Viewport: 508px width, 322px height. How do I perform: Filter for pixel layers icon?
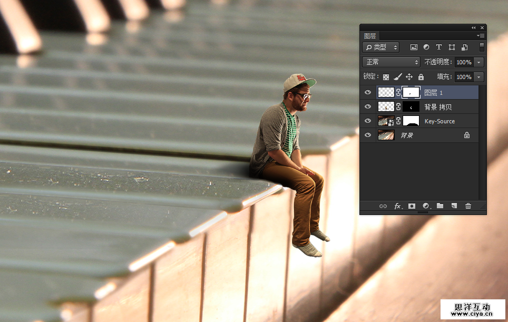pyautogui.click(x=414, y=47)
